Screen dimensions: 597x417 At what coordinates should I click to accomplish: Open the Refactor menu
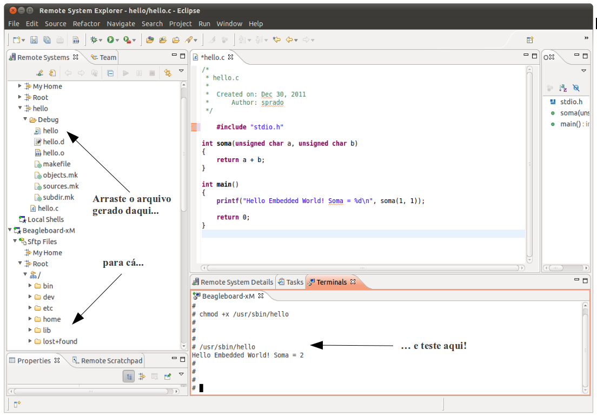pyautogui.click(x=87, y=24)
